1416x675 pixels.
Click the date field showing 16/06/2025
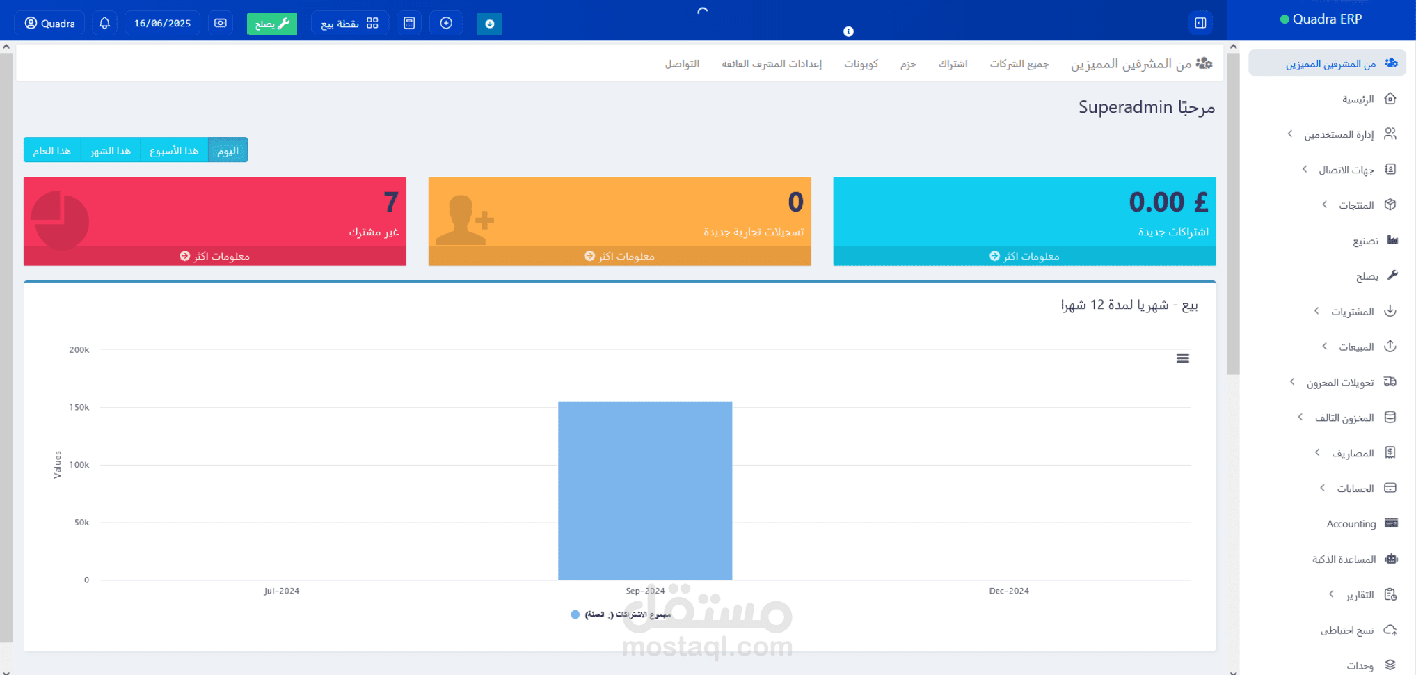pos(162,22)
